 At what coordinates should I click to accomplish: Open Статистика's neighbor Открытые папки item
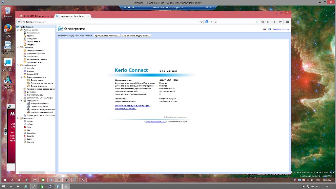(x=34, y=62)
